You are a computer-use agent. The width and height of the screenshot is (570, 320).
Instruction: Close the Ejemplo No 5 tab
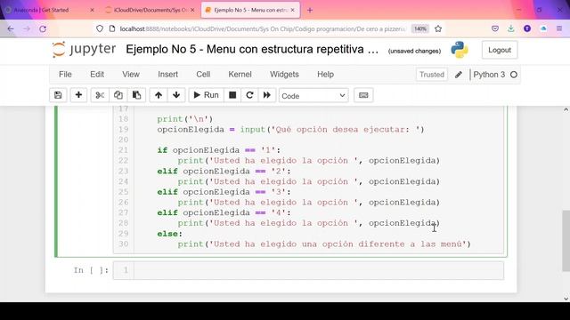(293, 10)
